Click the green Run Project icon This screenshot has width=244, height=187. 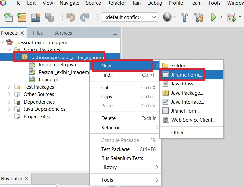(214, 17)
